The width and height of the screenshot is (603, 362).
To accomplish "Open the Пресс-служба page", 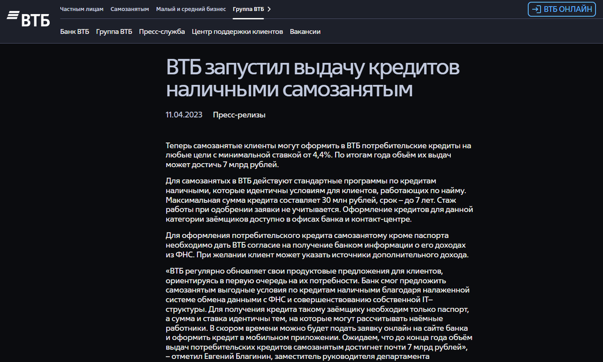I will [162, 32].
